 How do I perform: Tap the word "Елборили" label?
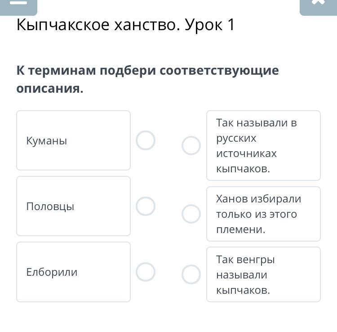tap(52, 272)
